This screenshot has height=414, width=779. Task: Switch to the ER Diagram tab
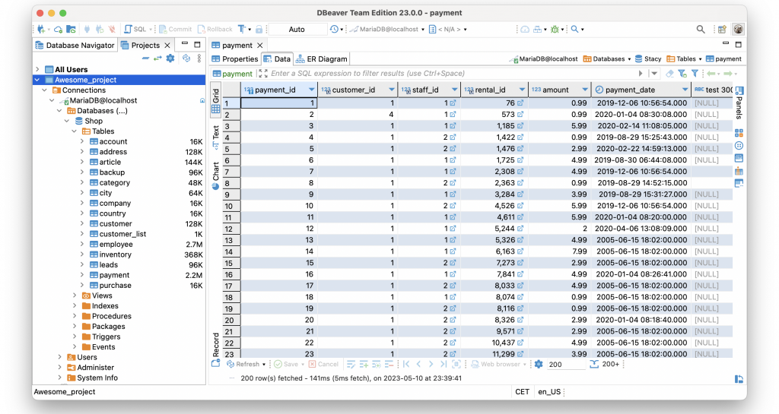[322, 59]
